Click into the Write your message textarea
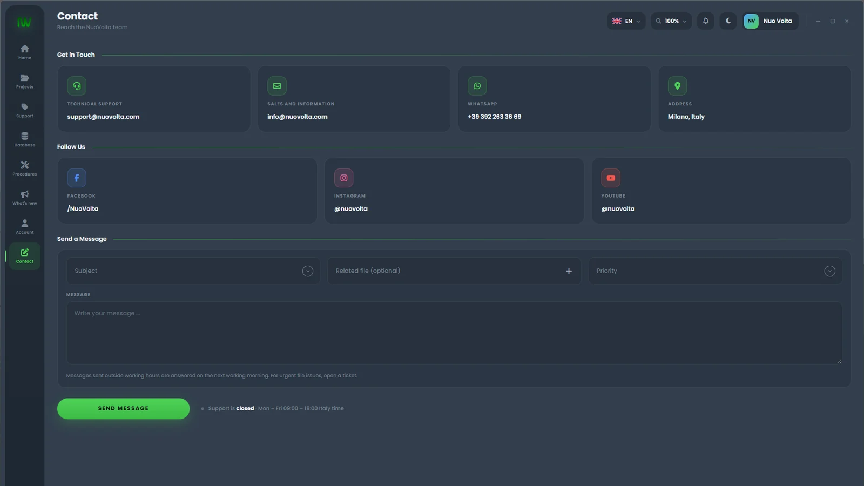The height and width of the screenshot is (486, 864). coord(454,333)
